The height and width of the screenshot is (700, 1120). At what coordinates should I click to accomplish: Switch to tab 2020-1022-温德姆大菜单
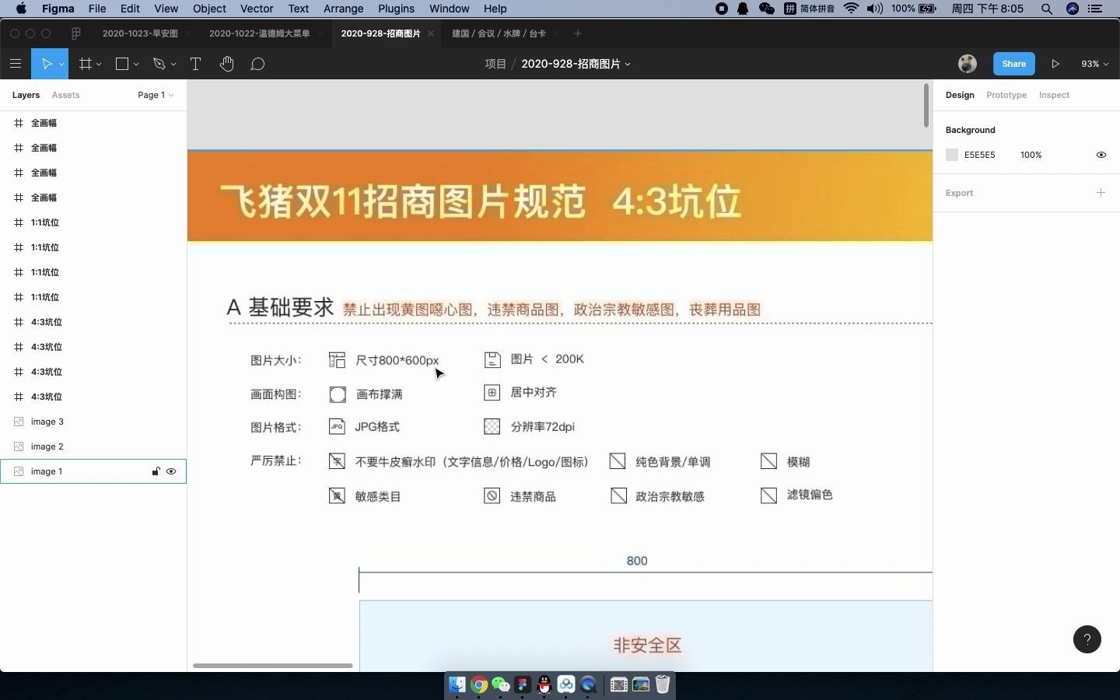[x=259, y=33]
